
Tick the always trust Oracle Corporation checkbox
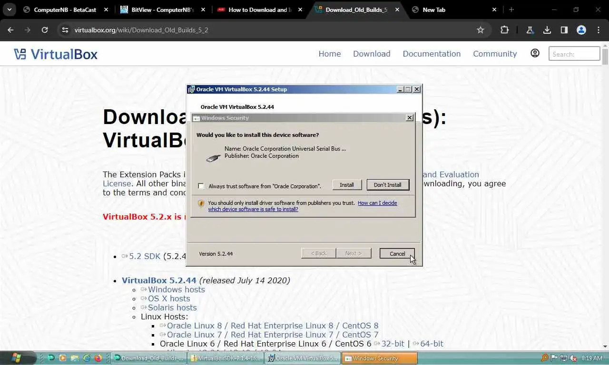click(x=201, y=186)
